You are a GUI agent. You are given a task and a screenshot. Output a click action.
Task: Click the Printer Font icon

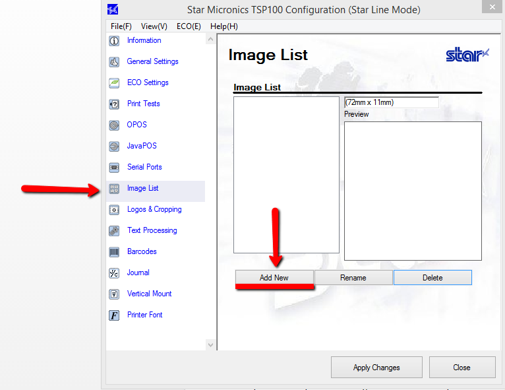pyautogui.click(x=114, y=315)
